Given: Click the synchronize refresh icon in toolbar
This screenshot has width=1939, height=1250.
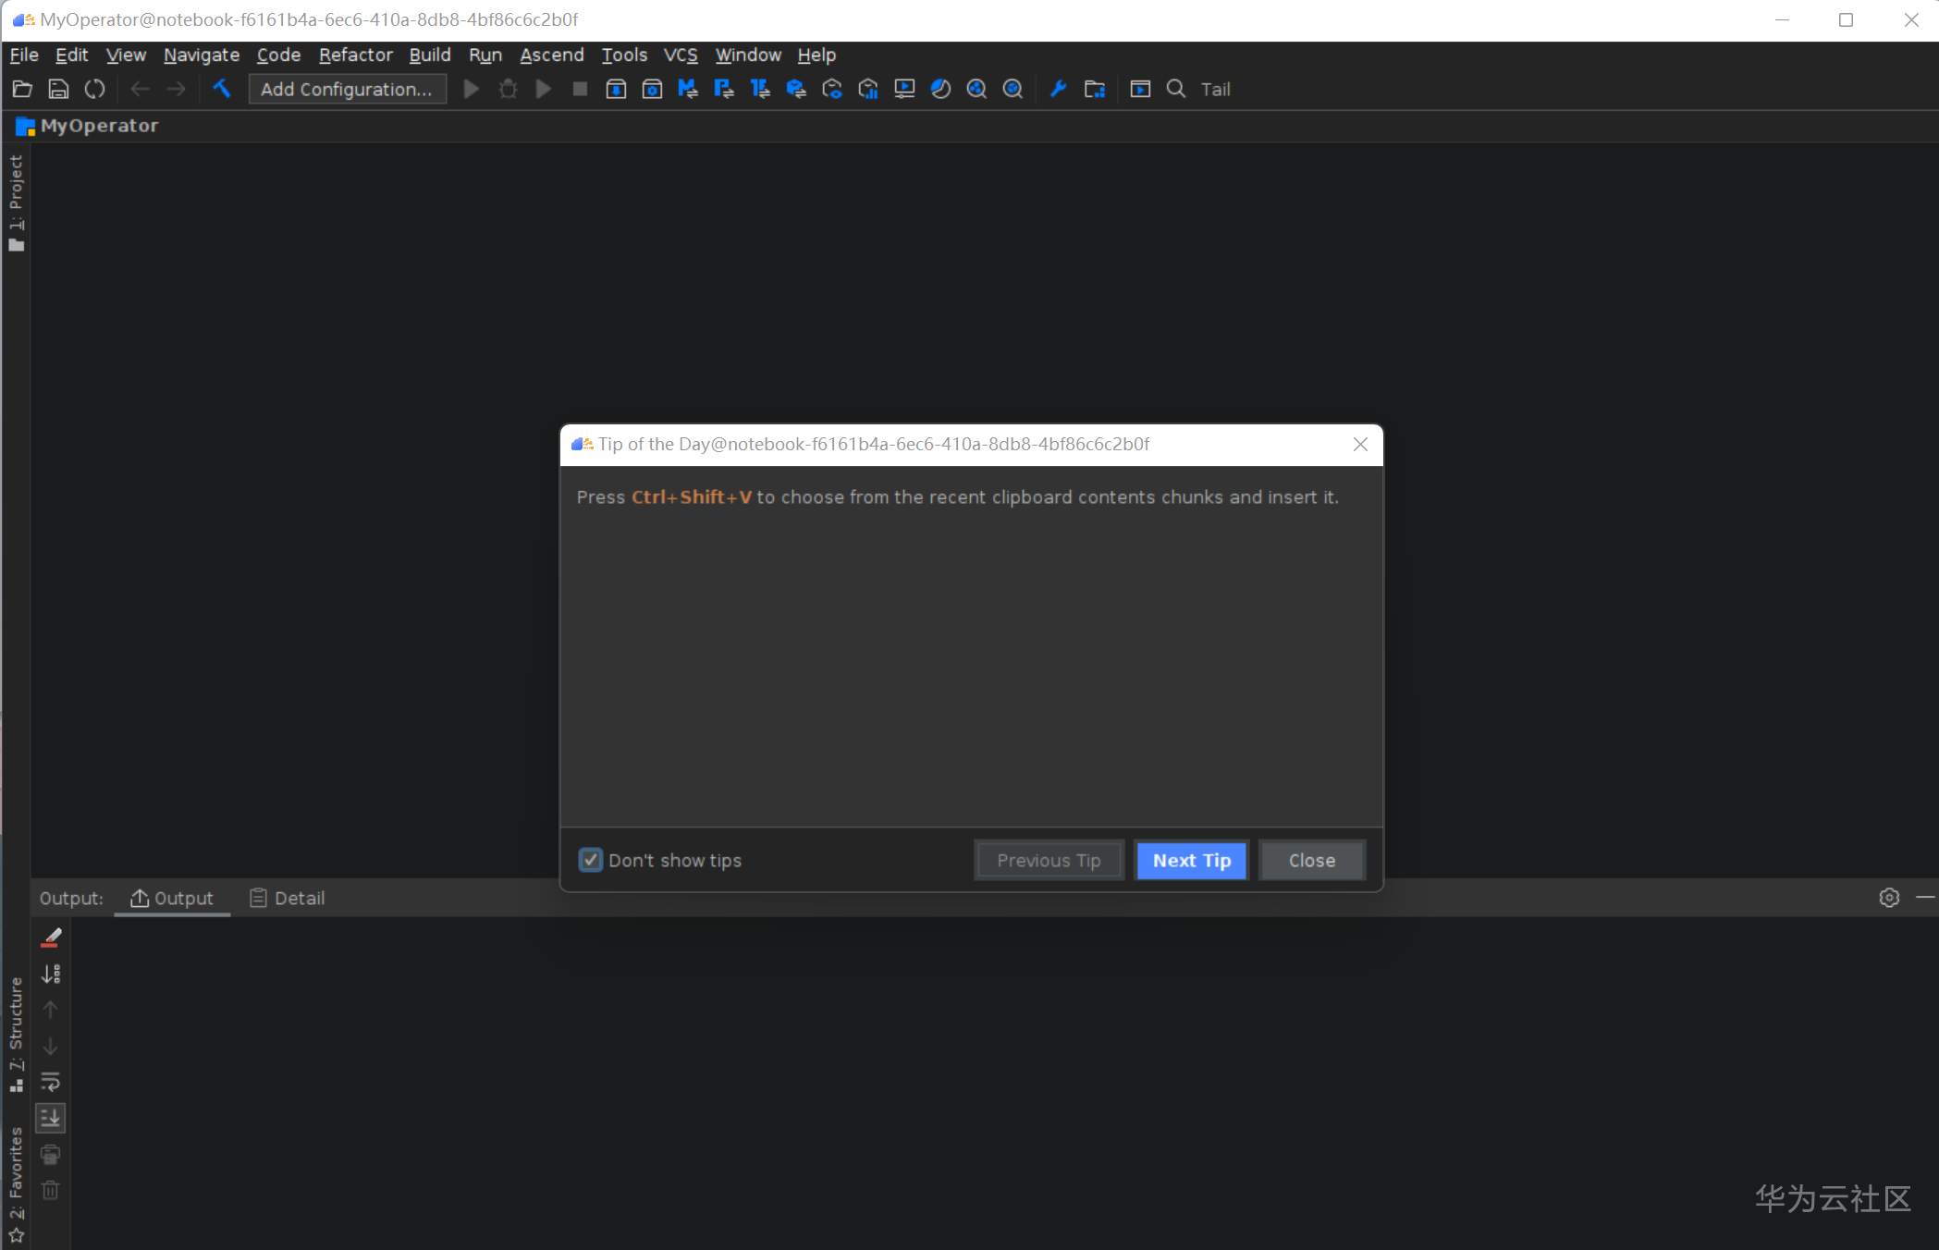Looking at the screenshot, I should [x=94, y=89].
